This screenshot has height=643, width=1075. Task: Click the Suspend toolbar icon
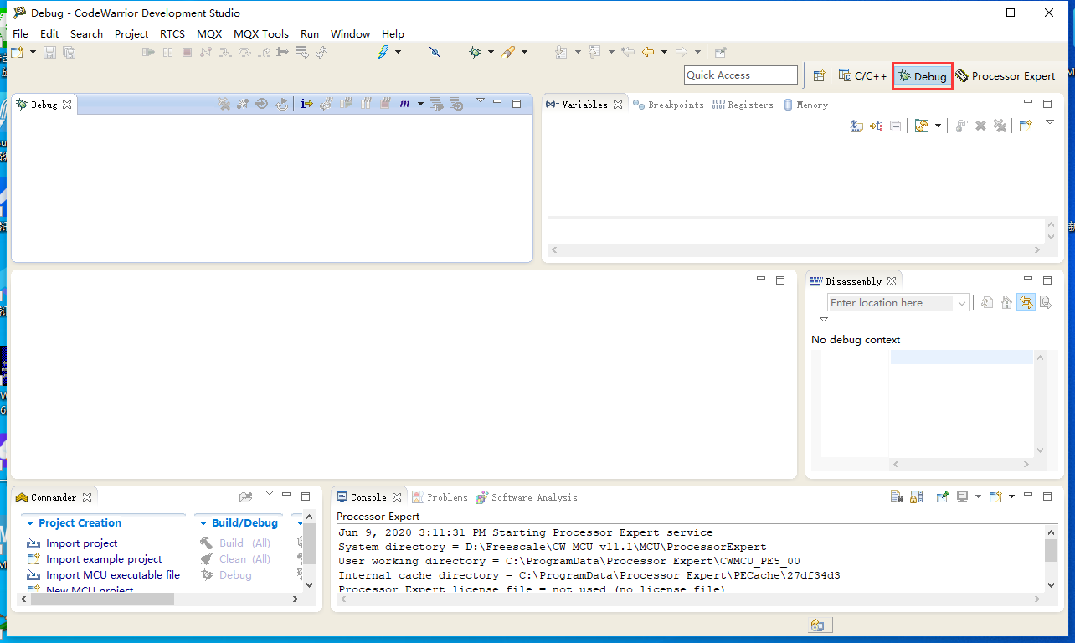coord(167,52)
